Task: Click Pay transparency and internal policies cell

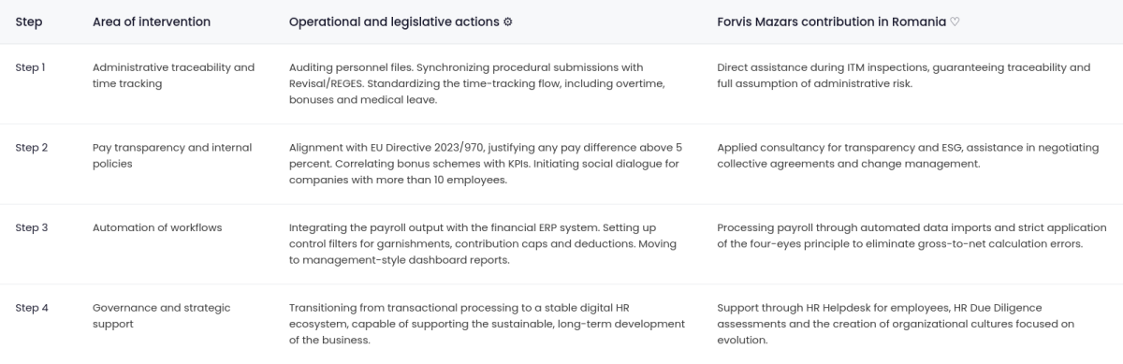Action: [x=176, y=164]
